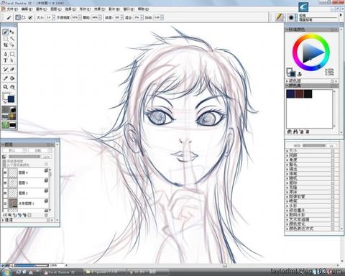Image resolution: width=345 pixels, height=276 pixels.
Task: Click the brush variant dab icon
Action: click(291, 17)
